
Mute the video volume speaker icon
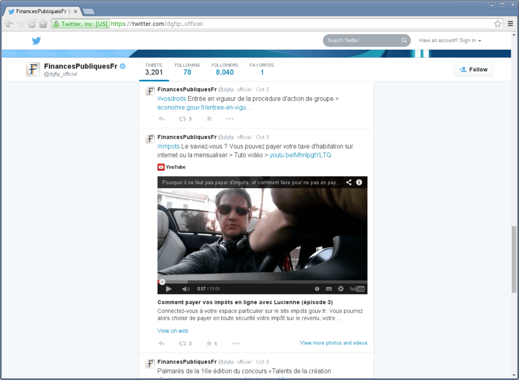186,289
